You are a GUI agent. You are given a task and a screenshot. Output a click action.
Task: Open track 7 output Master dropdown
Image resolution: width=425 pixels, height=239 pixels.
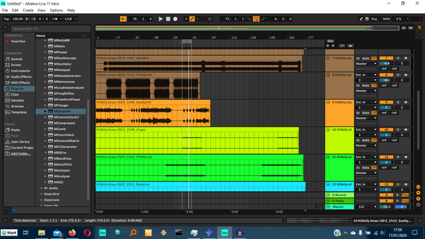[366, 64]
